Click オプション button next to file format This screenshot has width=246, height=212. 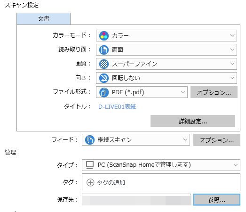[214, 92]
